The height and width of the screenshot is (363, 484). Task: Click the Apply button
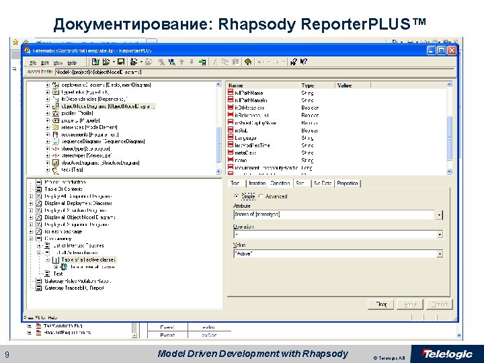tap(410, 305)
